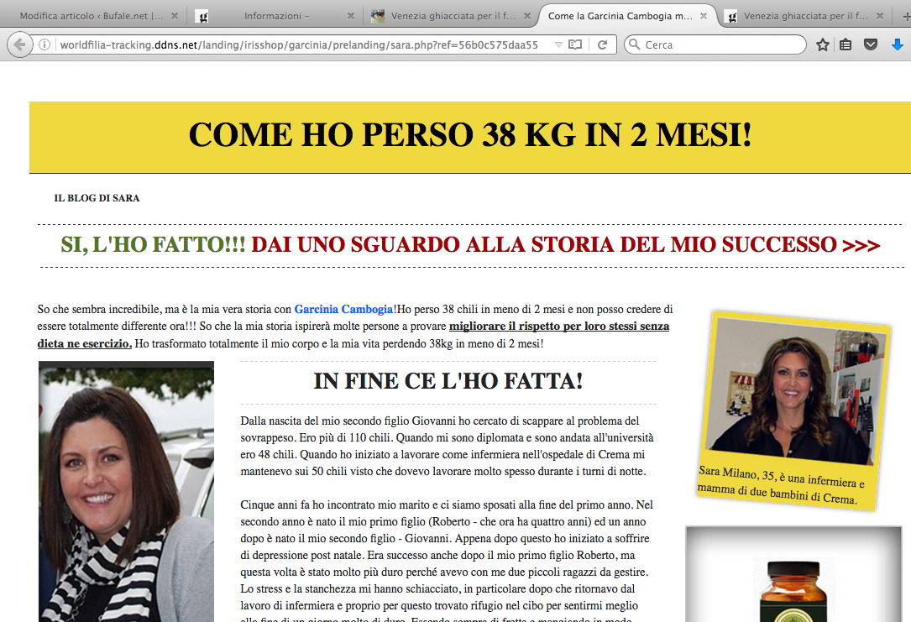Show bookmarks list icon
This screenshot has width=911, height=622.
point(846,45)
